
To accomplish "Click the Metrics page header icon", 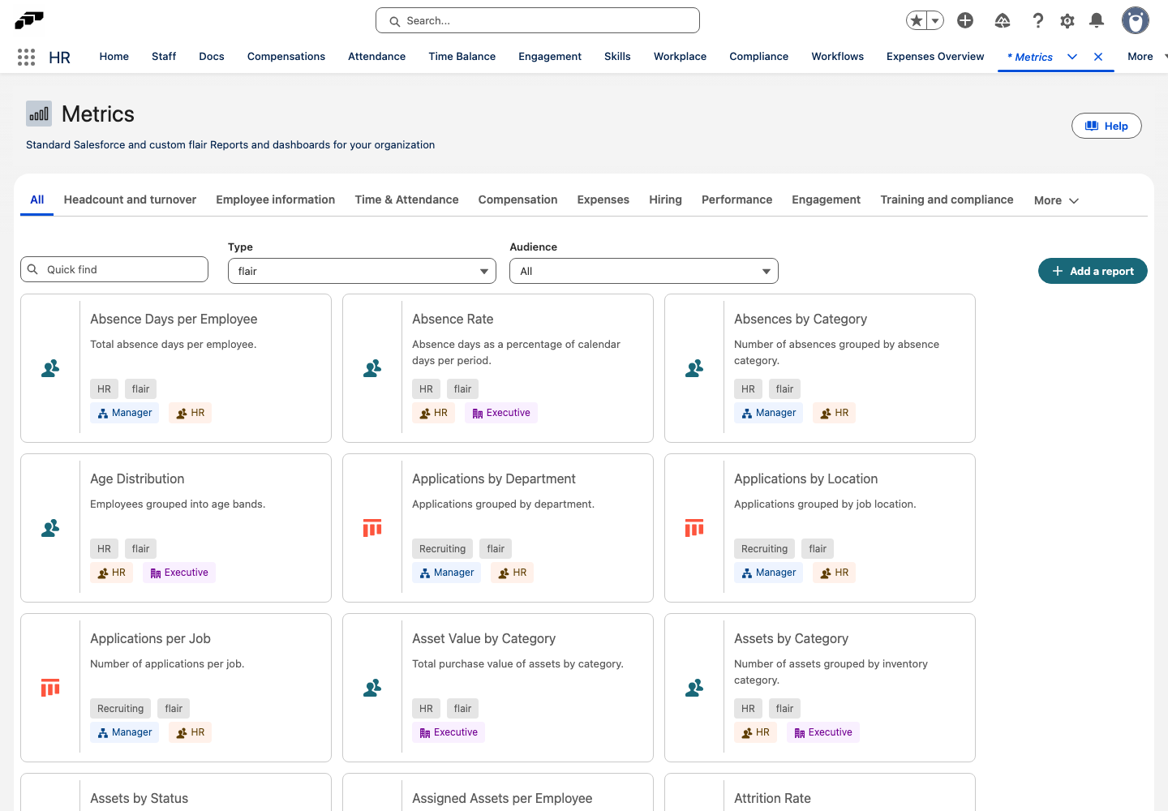I will click(x=39, y=114).
